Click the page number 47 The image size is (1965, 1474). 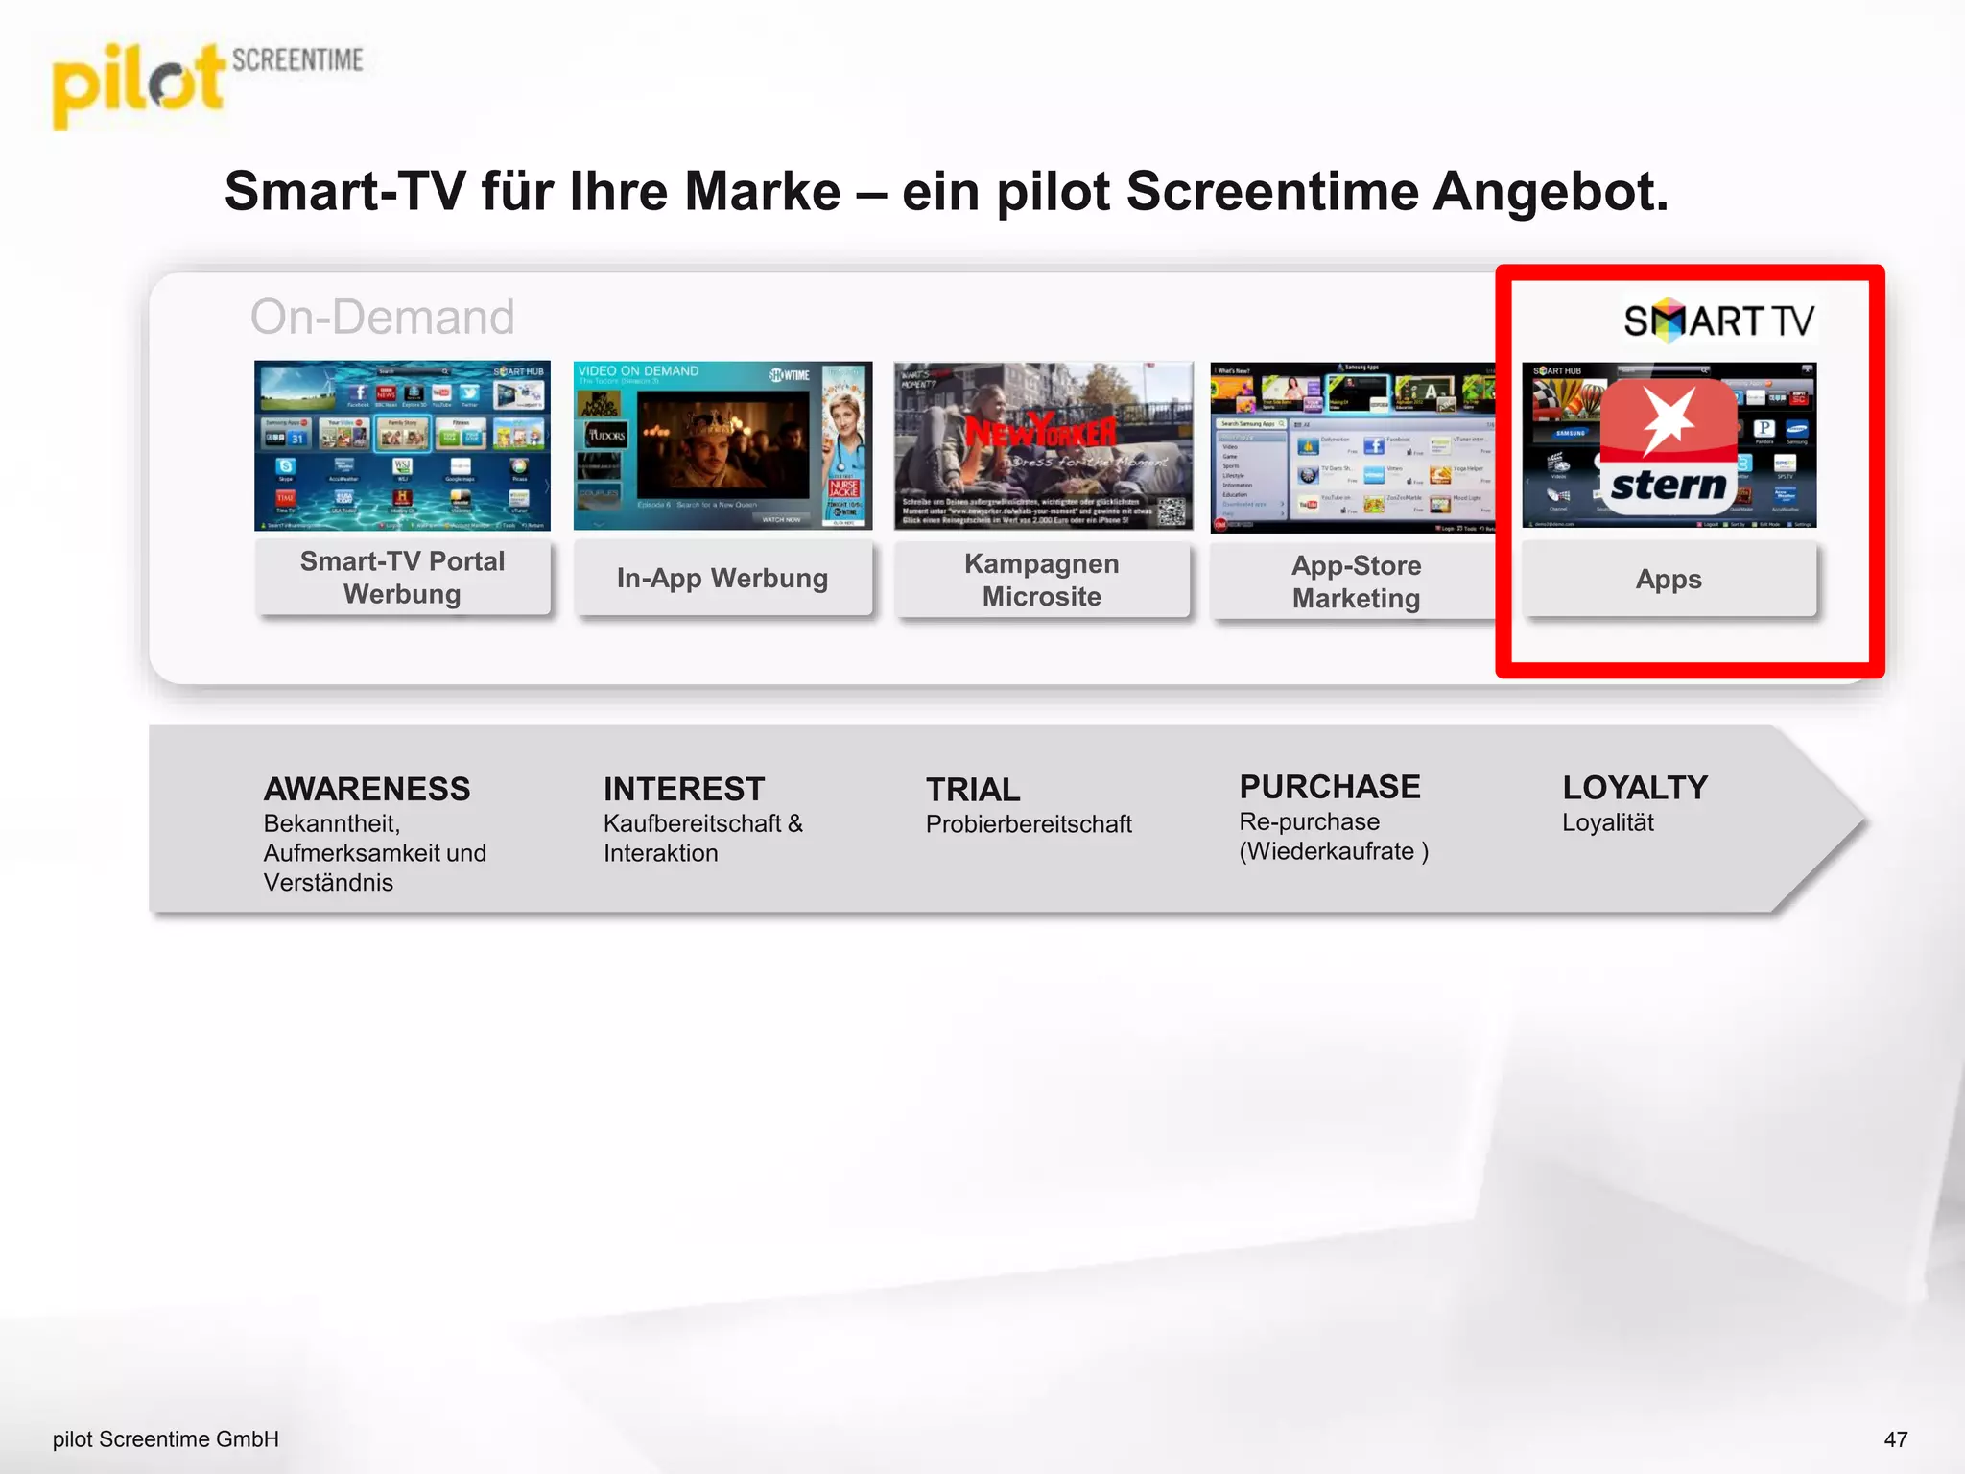(x=1896, y=1439)
